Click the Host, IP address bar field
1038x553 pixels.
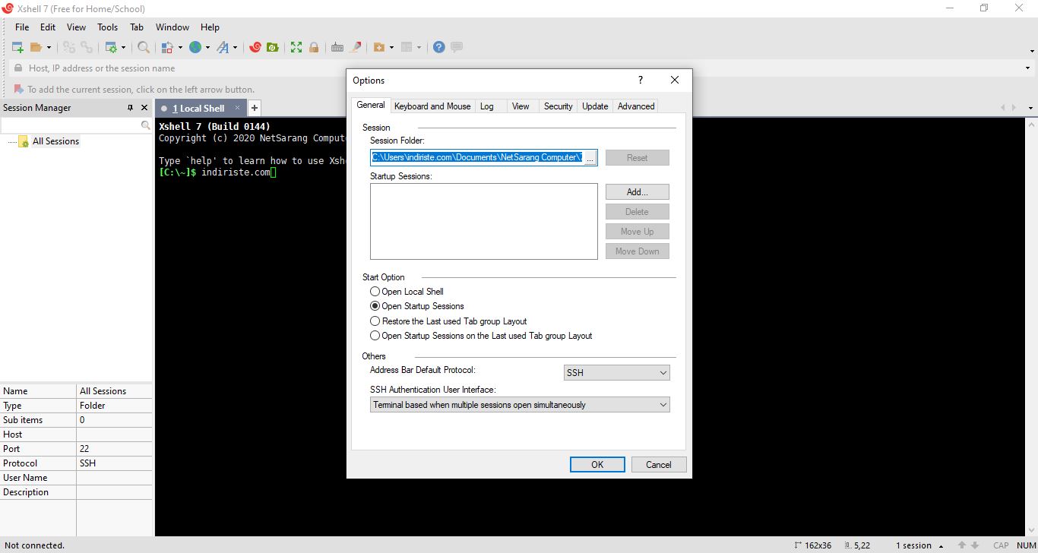pyautogui.click(x=521, y=68)
